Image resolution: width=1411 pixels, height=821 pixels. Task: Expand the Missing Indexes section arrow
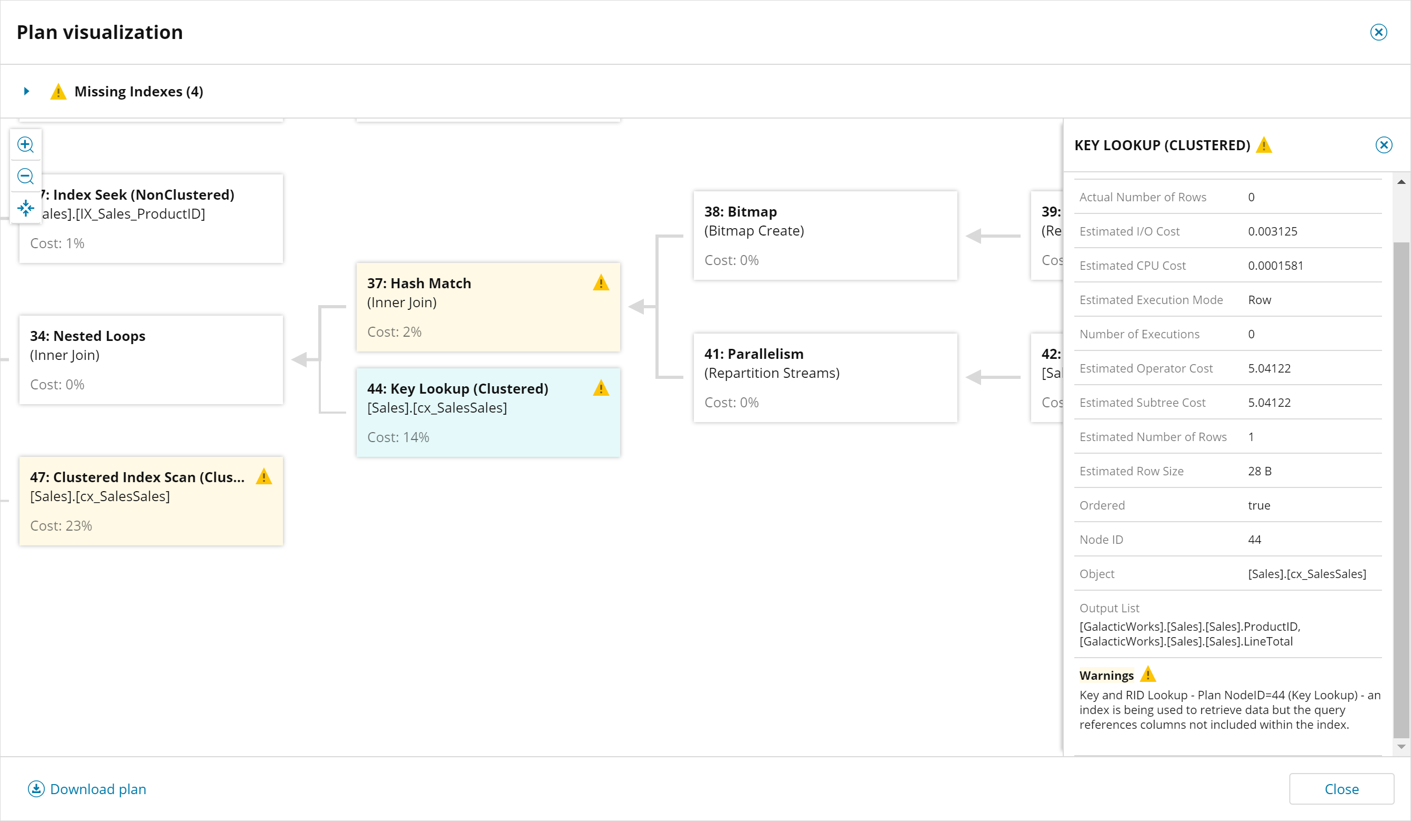[26, 91]
